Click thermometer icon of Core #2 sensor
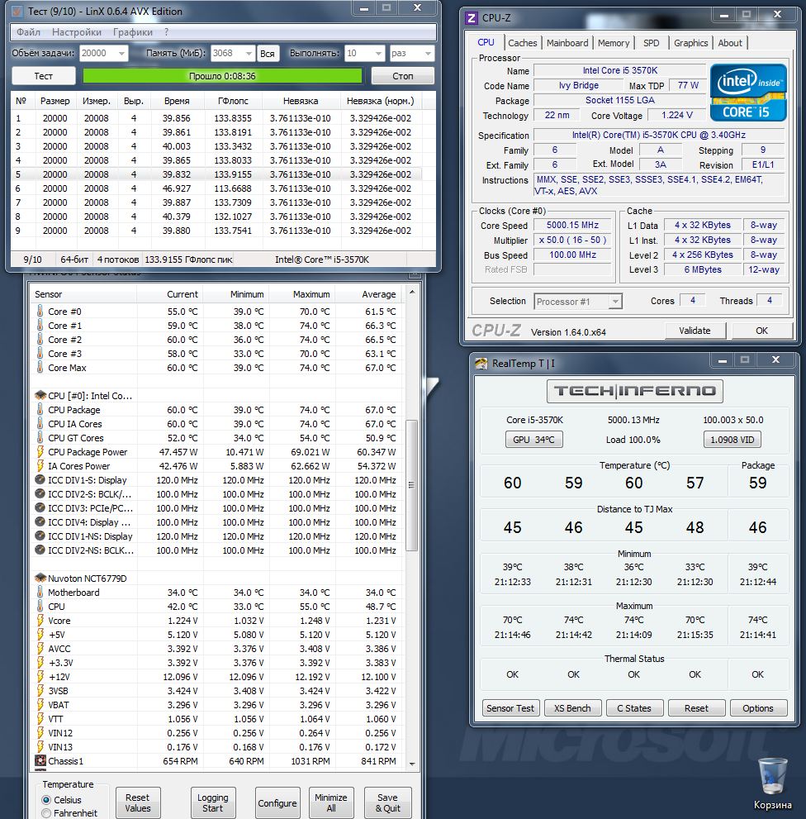The width and height of the screenshot is (806, 819). pos(40,340)
